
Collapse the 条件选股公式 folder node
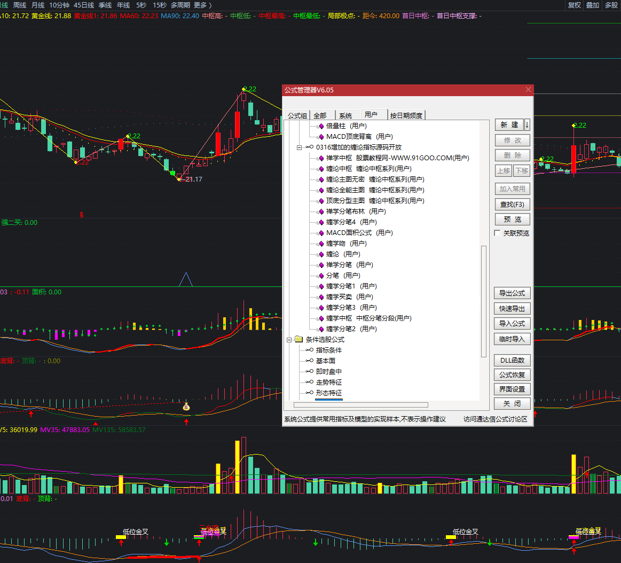(289, 340)
